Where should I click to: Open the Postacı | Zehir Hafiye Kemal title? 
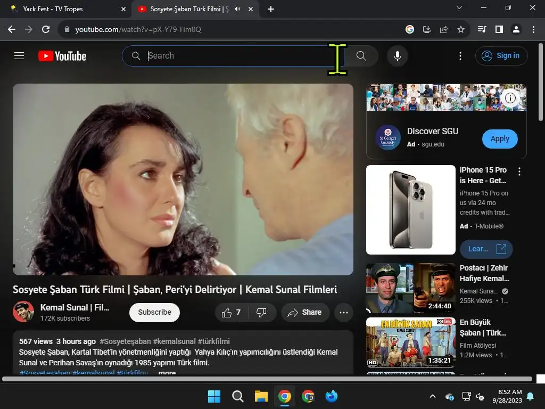coord(484,273)
